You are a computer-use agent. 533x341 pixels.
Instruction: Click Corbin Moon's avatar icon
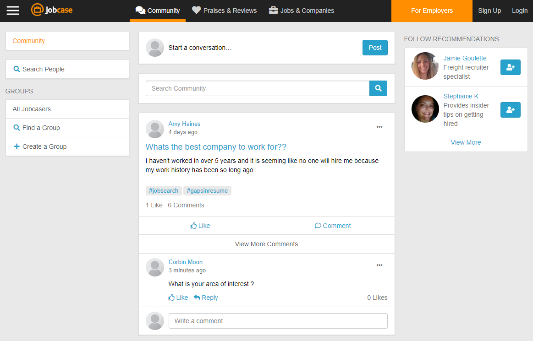pyautogui.click(x=155, y=267)
